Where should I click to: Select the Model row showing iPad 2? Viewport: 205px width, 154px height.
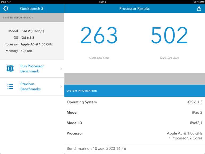[x=135, y=112]
